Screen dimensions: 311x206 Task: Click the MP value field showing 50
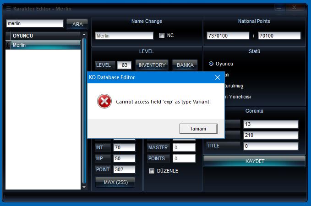pos(124,158)
